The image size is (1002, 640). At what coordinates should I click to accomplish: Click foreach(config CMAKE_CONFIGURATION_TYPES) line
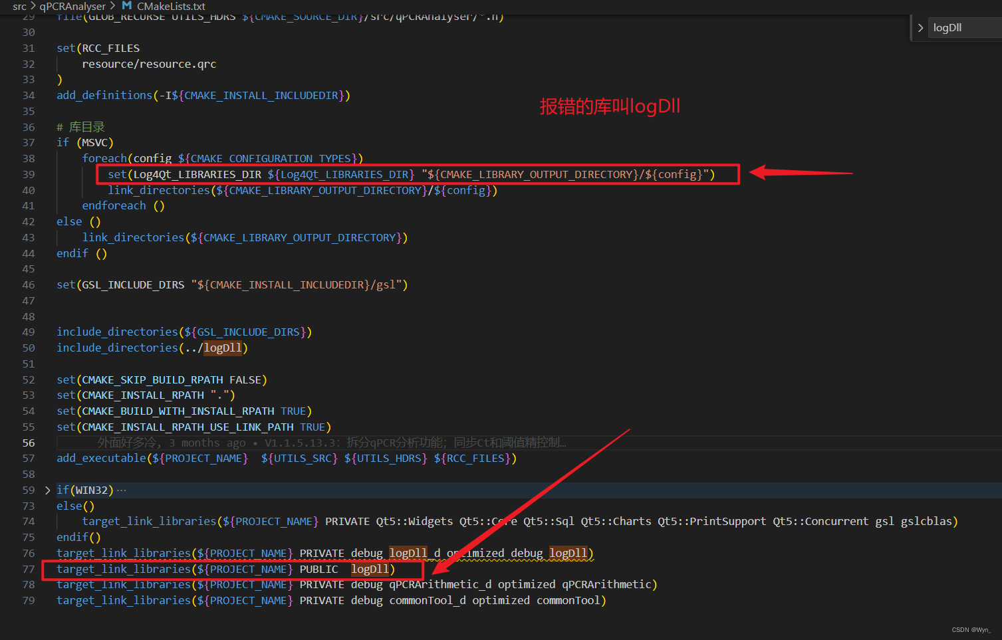(223, 158)
